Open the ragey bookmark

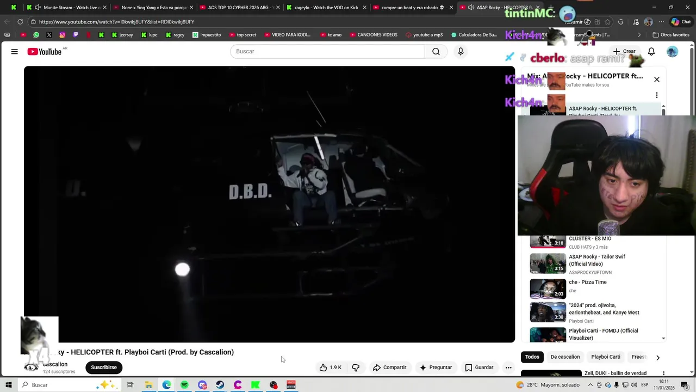point(175,35)
